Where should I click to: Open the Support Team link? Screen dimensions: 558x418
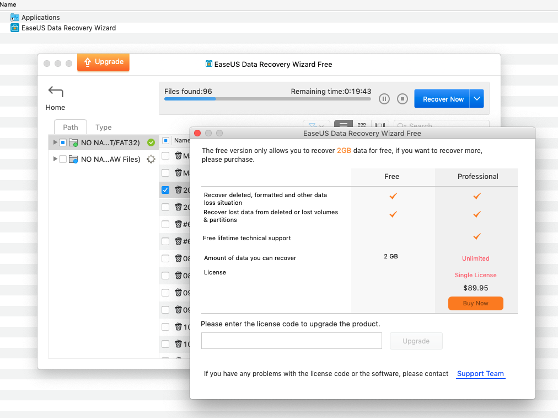[480, 374]
